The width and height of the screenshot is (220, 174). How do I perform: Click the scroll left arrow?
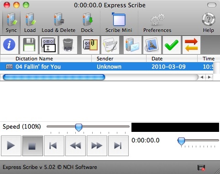pyautogui.click(x=202, y=77)
